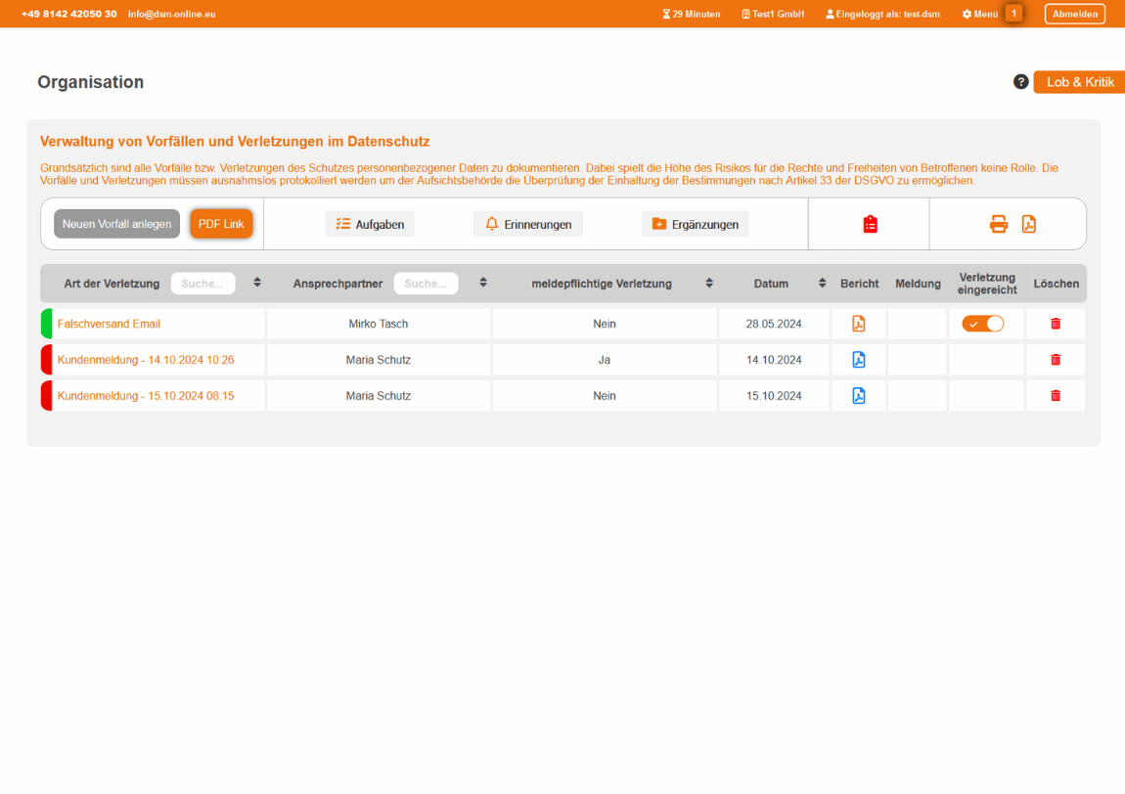
Task: Open PDF report for 14.10.2024 Kundenmeldung
Action: coord(858,360)
